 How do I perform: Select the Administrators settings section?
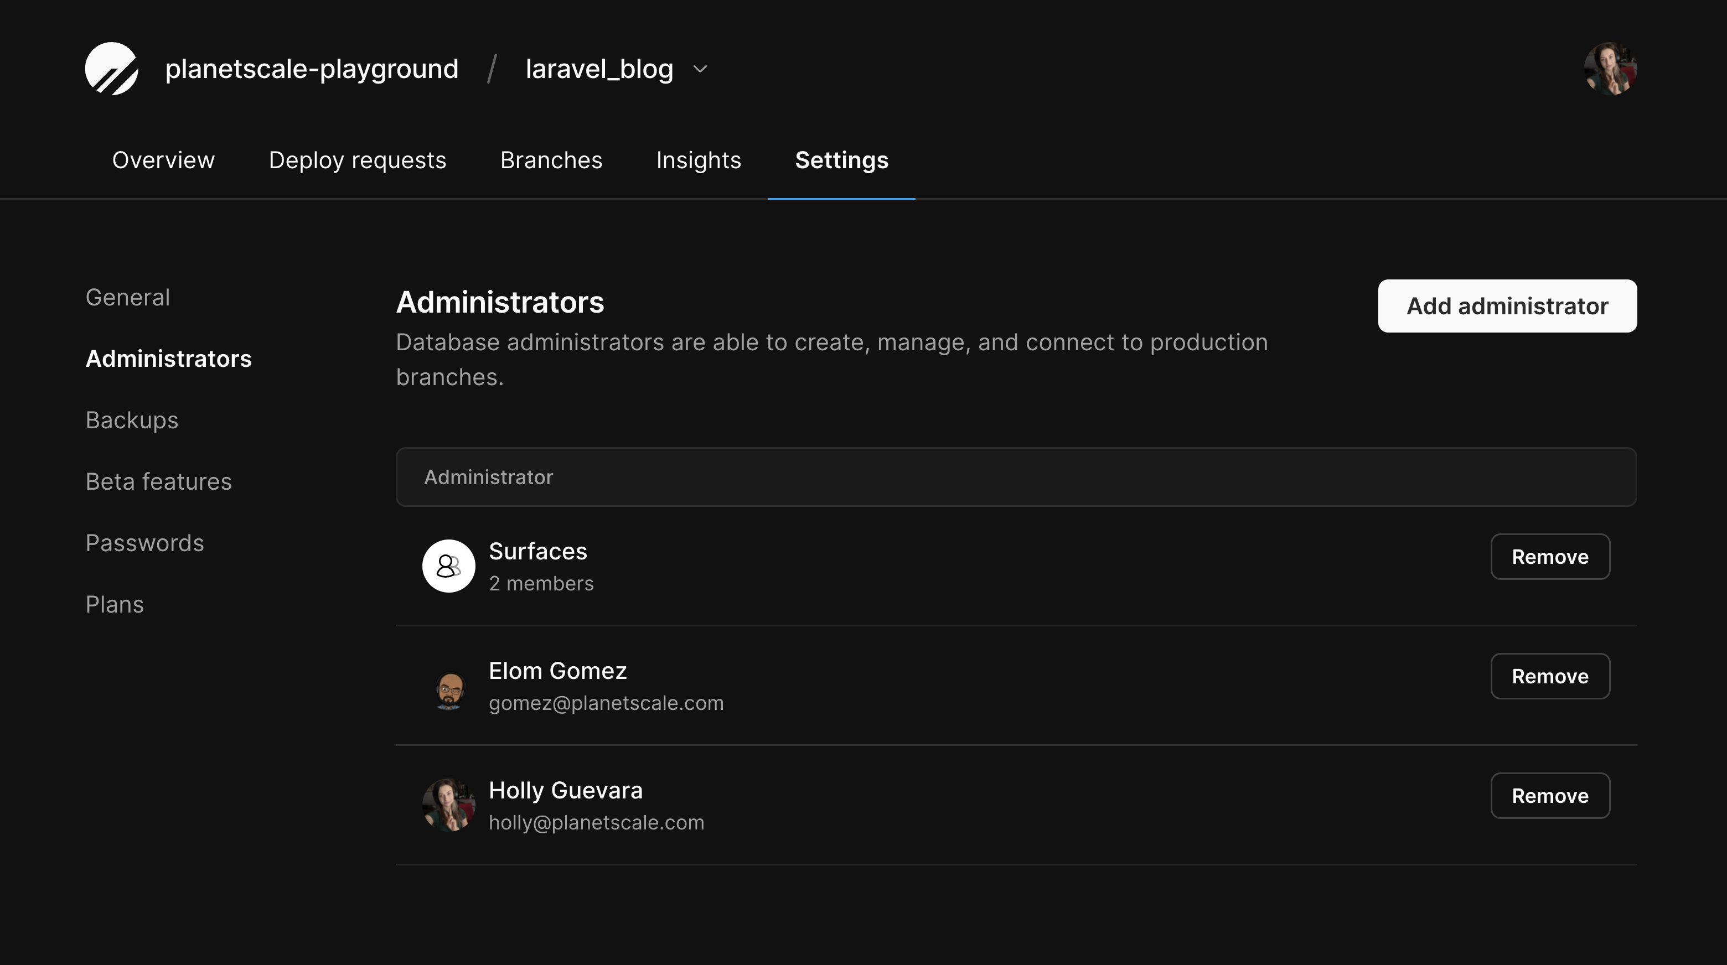click(x=168, y=359)
